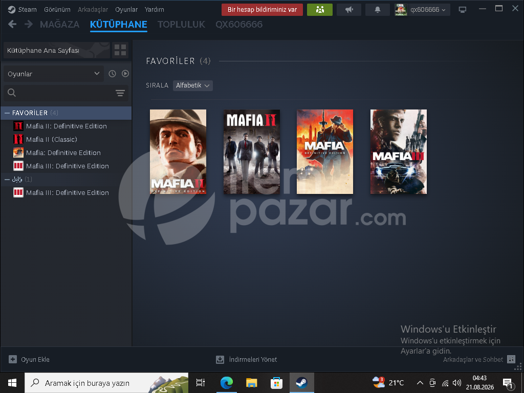Open Arkadaşlar ve Sohbet

pyautogui.click(x=473, y=360)
